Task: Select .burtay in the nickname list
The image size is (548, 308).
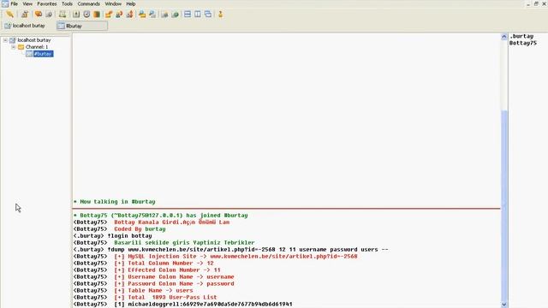Action: pyautogui.click(x=521, y=36)
